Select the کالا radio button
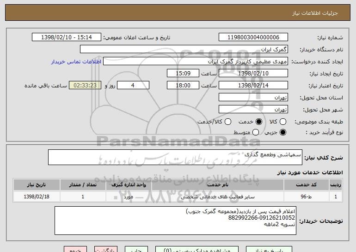The width and height of the screenshot is (356, 252). (283, 122)
